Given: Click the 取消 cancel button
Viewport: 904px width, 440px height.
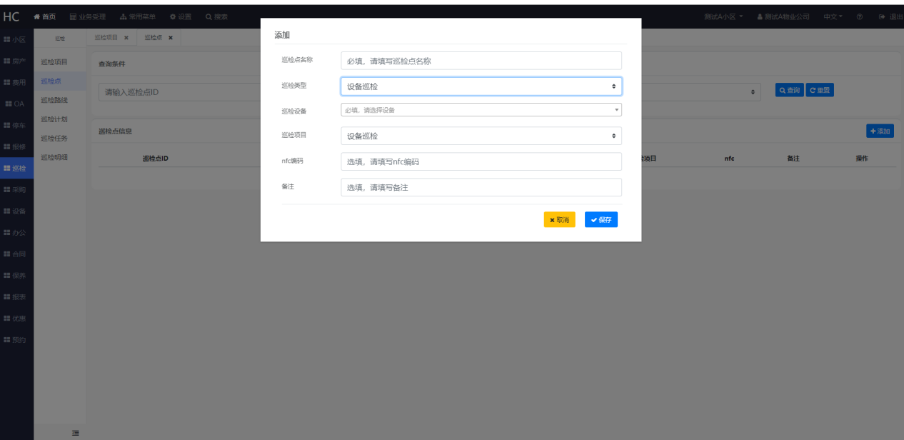Looking at the screenshot, I should tap(560, 220).
